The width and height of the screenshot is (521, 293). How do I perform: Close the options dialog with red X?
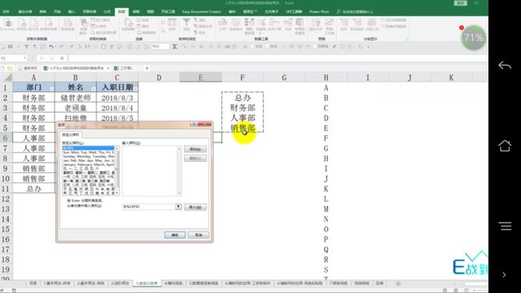click(x=204, y=124)
